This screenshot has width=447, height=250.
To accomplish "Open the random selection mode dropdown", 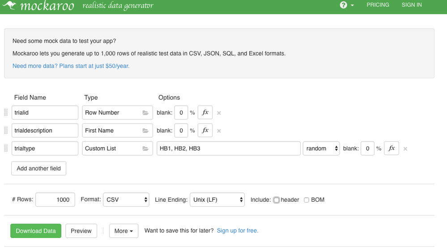I will [321, 148].
